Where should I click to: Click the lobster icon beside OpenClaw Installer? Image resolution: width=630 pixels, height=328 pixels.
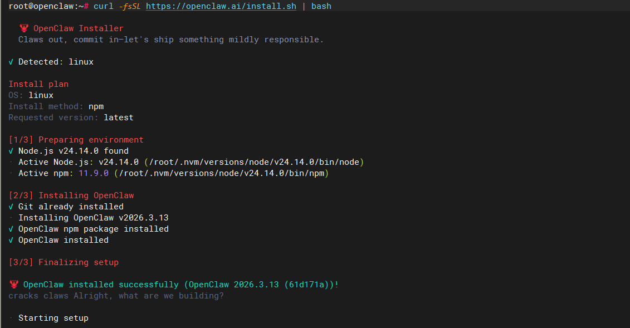pyautogui.click(x=24, y=28)
